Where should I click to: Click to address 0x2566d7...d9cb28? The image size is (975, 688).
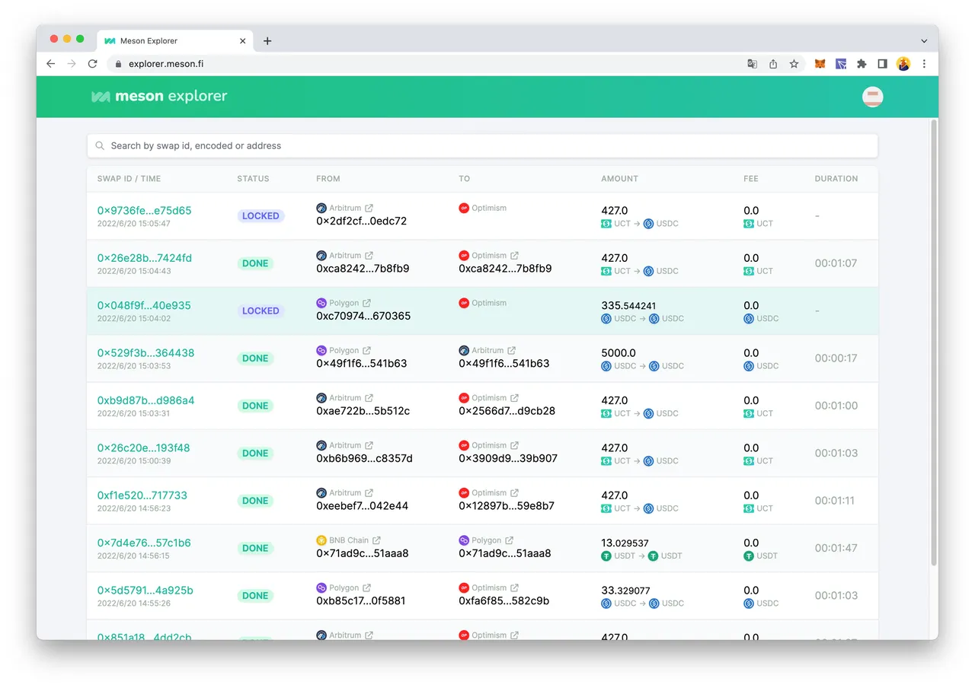507,411
